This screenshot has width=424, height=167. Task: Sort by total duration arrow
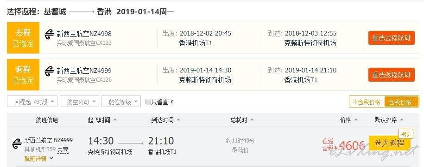point(252,120)
